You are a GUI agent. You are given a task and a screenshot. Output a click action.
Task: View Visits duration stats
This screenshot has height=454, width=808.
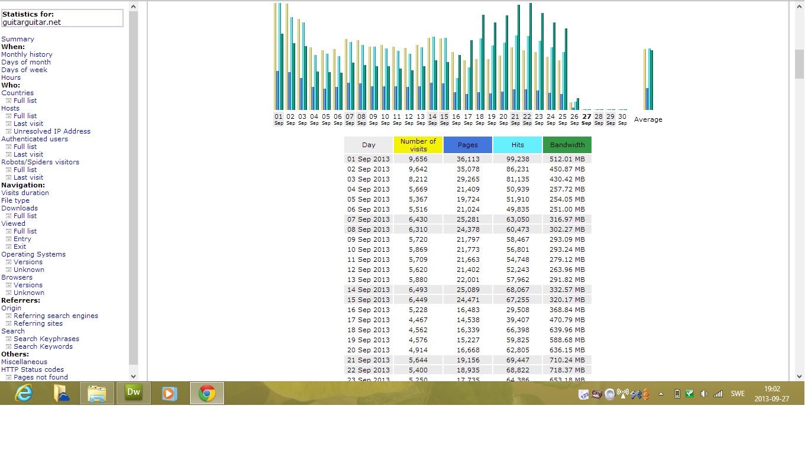pyautogui.click(x=25, y=193)
